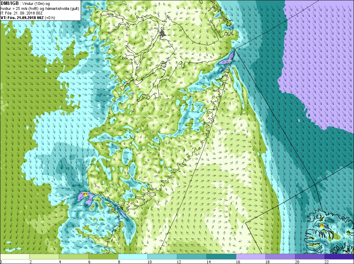Click the scale label '18'
Image resolution: width=354 pixels, height=264 pixels.
click(267, 262)
